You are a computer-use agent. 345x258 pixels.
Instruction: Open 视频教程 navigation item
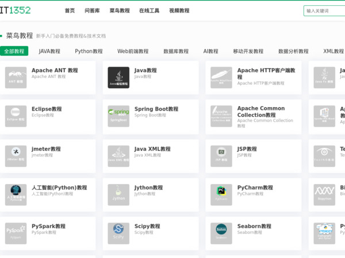tap(179, 10)
